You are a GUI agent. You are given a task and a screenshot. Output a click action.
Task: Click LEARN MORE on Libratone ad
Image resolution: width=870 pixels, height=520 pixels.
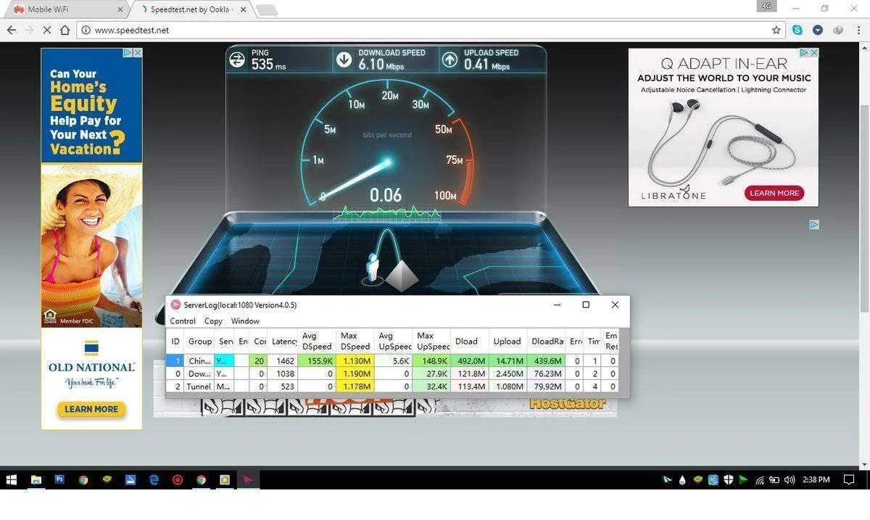tap(774, 193)
